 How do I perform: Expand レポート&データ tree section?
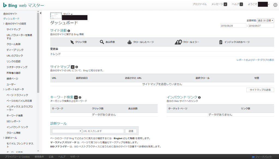4,89
